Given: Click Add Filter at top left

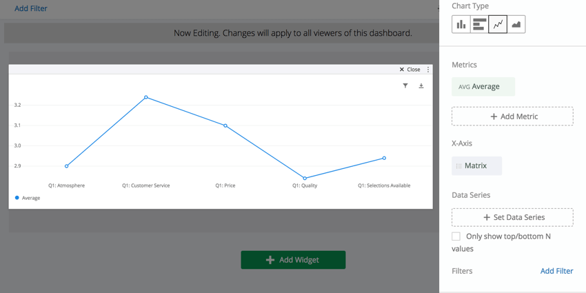Looking at the screenshot, I should [x=31, y=8].
